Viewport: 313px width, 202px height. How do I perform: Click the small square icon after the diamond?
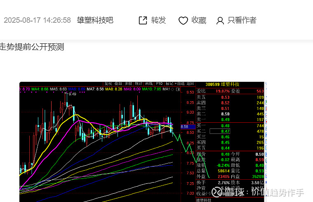tap(178, 89)
